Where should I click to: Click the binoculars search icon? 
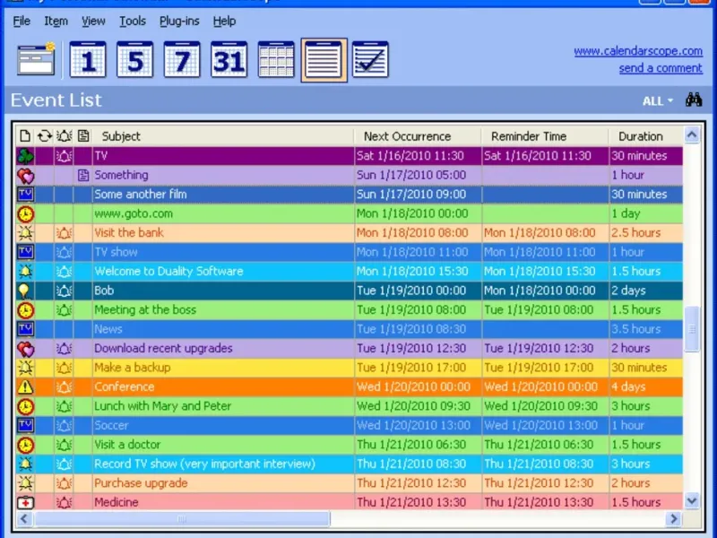point(694,100)
